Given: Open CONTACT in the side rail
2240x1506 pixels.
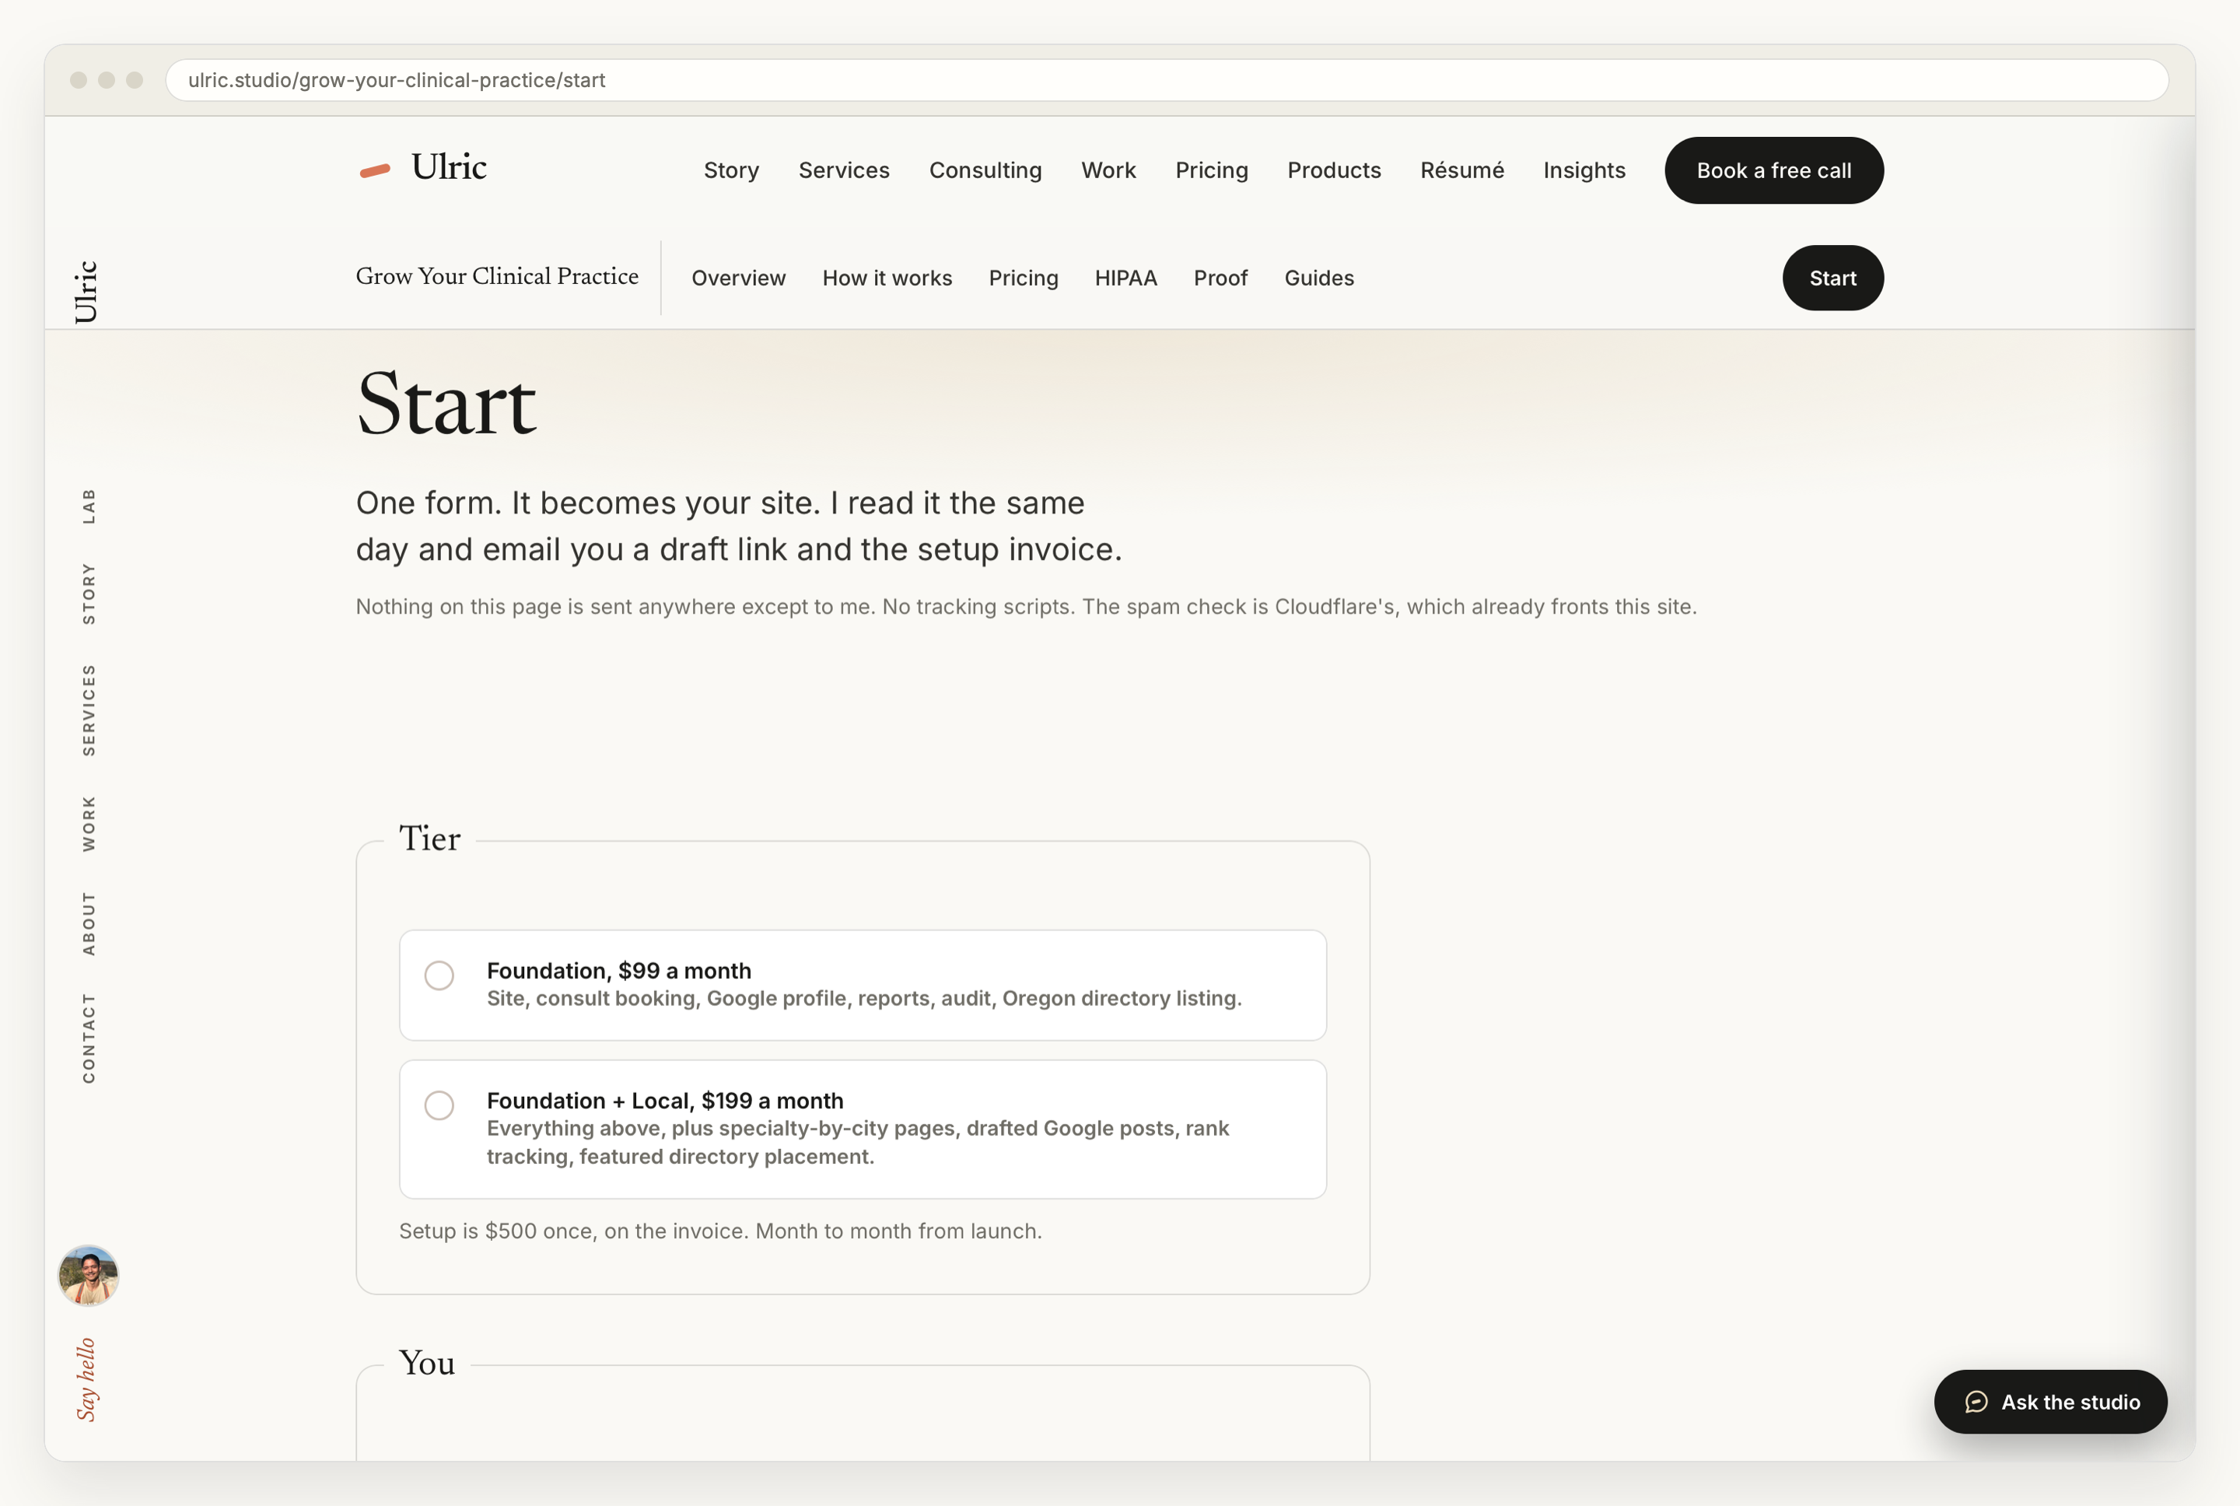Looking at the screenshot, I should point(89,1038).
